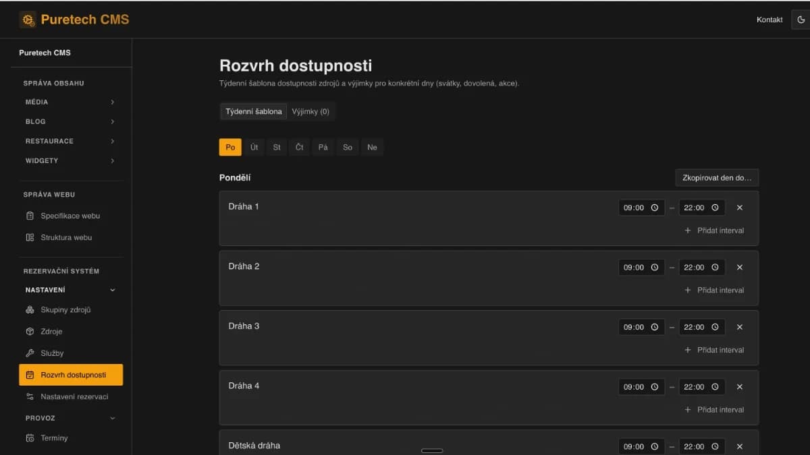Remove Dráha 3 interval with X
Image resolution: width=810 pixels, height=455 pixels.
[740, 327]
